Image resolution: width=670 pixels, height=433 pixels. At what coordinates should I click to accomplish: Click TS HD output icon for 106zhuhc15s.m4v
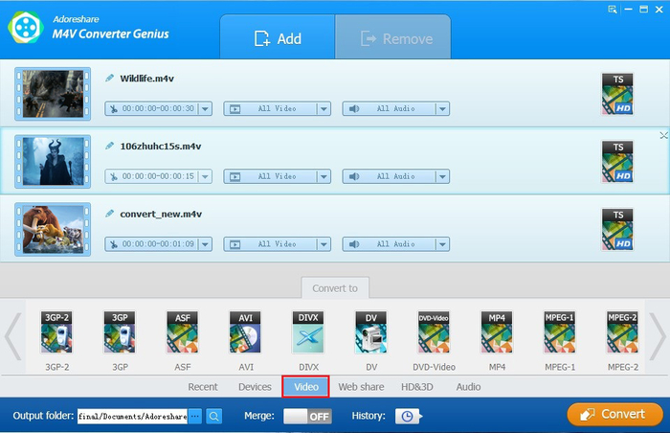[618, 162]
